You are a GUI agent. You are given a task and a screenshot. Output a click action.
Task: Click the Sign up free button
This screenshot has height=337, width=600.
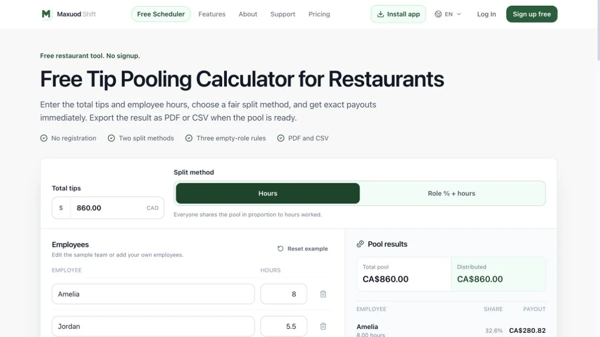pyautogui.click(x=532, y=14)
